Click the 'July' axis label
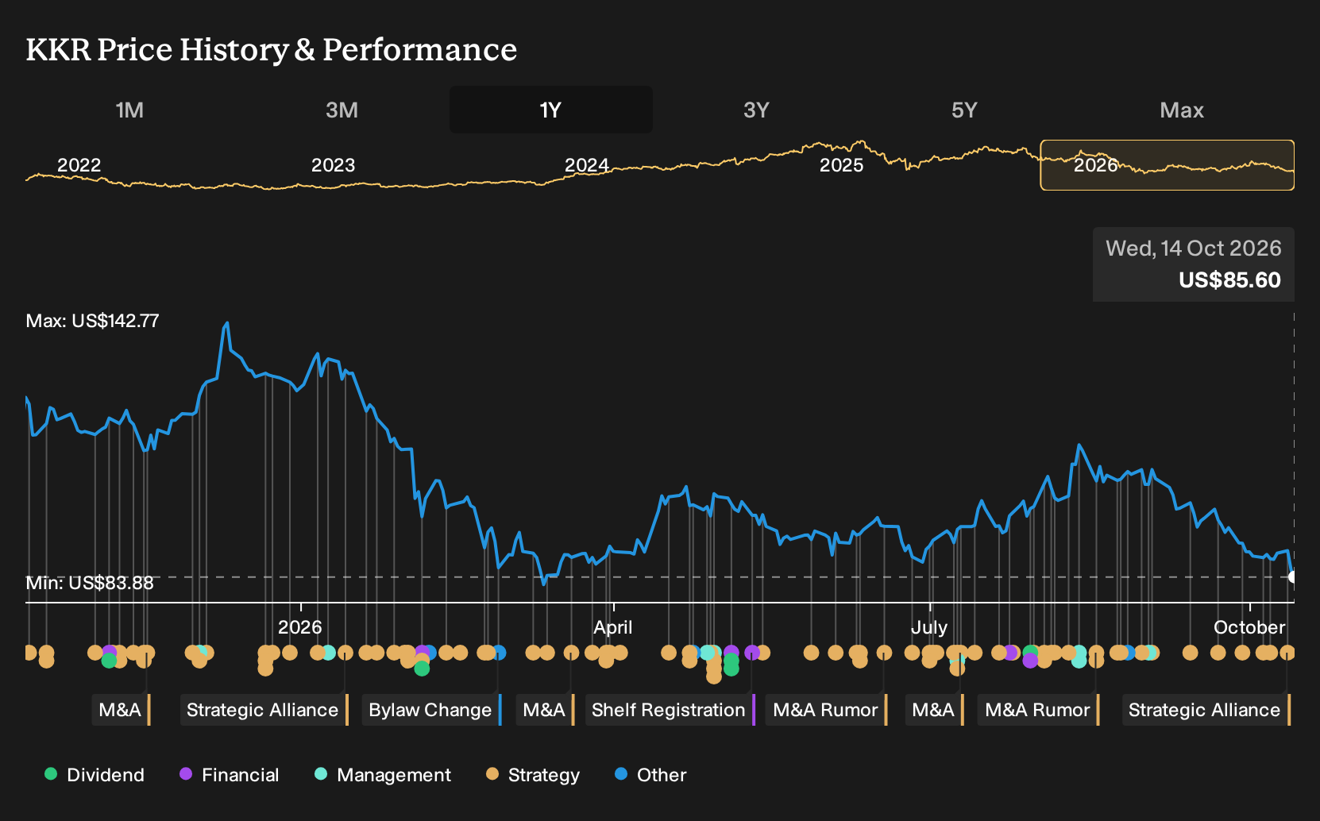 (x=929, y=627)
